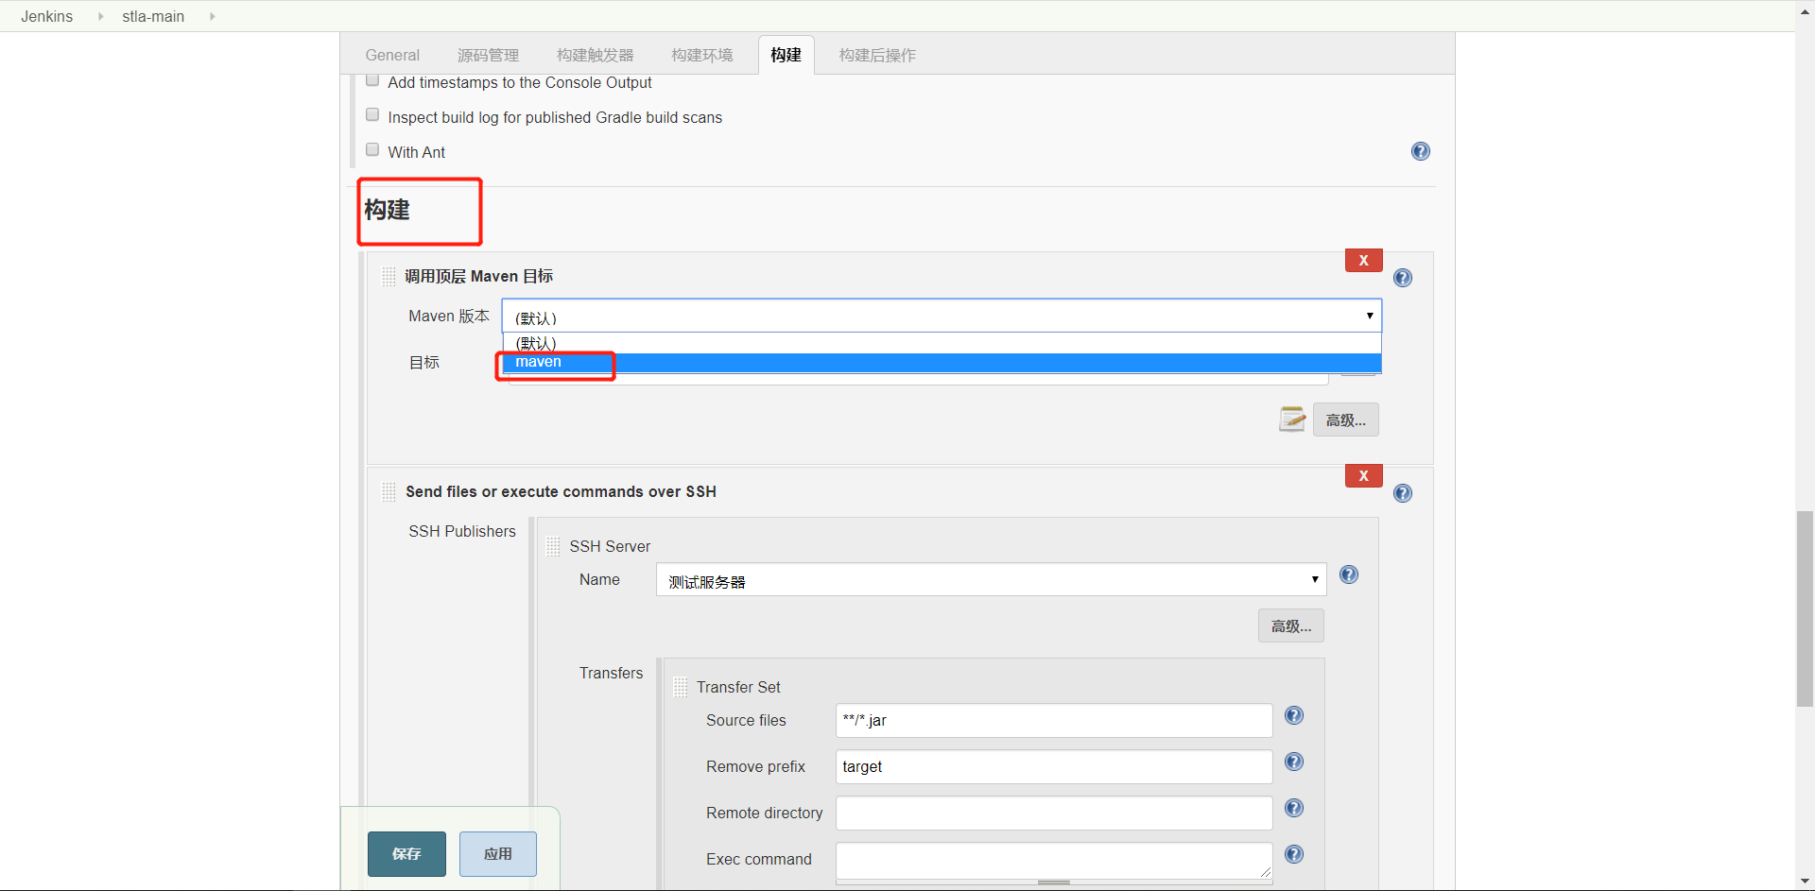Enable Inspect build log for Gradle build scans
1815x891 pixels.
pos(372,113)
